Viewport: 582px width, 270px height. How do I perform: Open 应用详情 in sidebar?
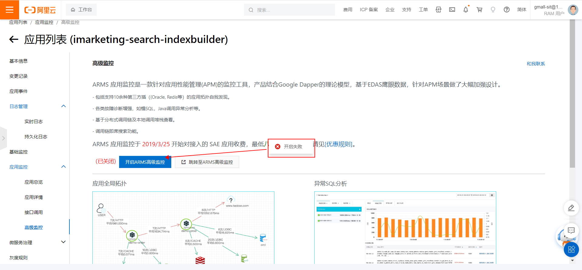point(34,197)
